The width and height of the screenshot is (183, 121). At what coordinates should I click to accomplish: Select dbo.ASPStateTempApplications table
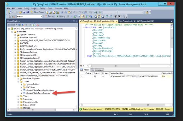(40, 90)
